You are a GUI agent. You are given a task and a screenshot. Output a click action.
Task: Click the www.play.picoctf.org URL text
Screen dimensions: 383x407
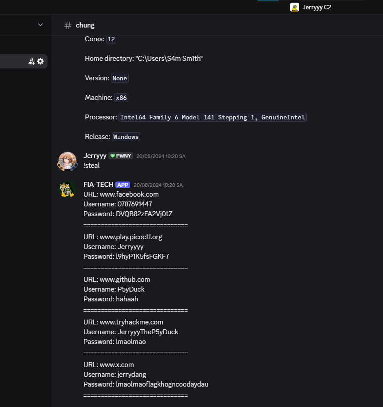(131, 237)
